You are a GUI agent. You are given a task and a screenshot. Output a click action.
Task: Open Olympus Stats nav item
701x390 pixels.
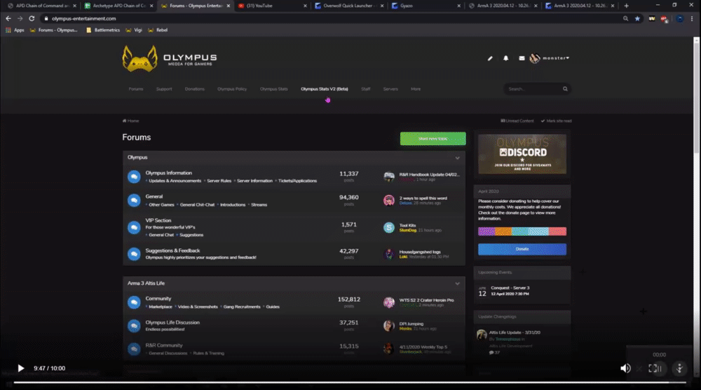(x=273, y=89)
